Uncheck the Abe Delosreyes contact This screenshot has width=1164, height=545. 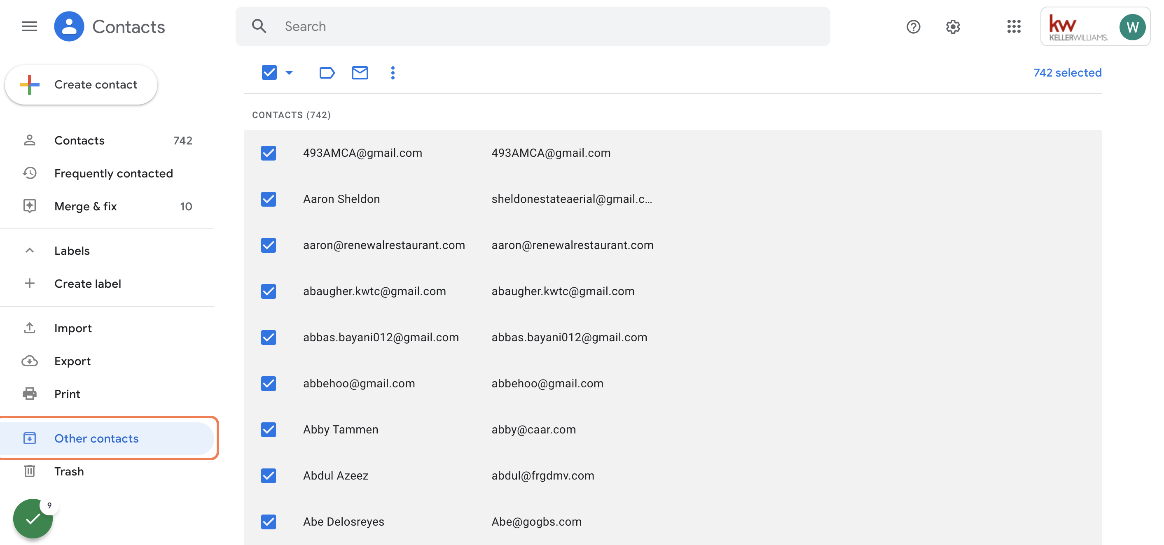pyautogui.click(x=269, y=522)
